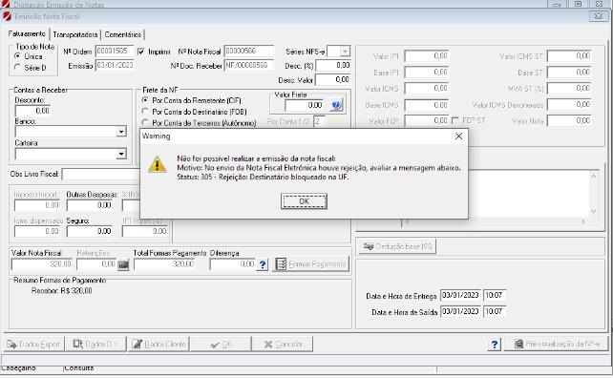The height and width of the screenshot is (378, 613).
Task: Click the Valor Nota field
Action: coord(569,121)
